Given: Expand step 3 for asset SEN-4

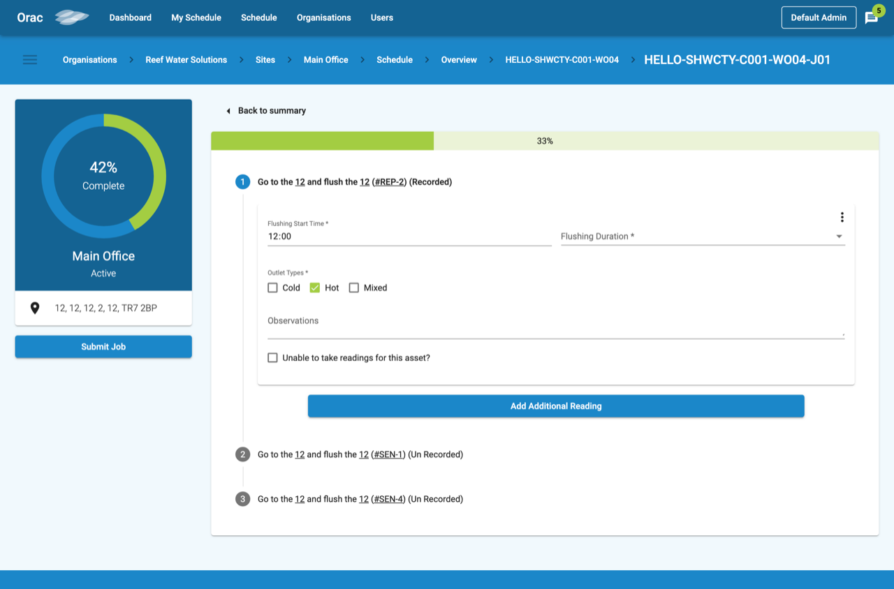Looking at the screenshot, I should click(x=360, y=499).
